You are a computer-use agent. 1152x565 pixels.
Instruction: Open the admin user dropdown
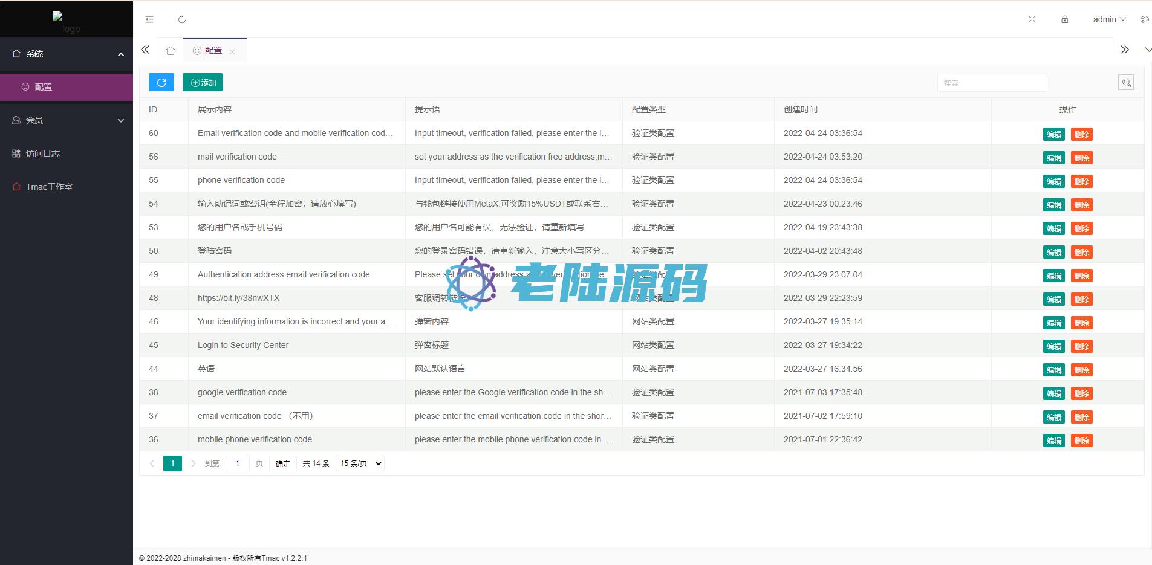(x=1108, y=19)
